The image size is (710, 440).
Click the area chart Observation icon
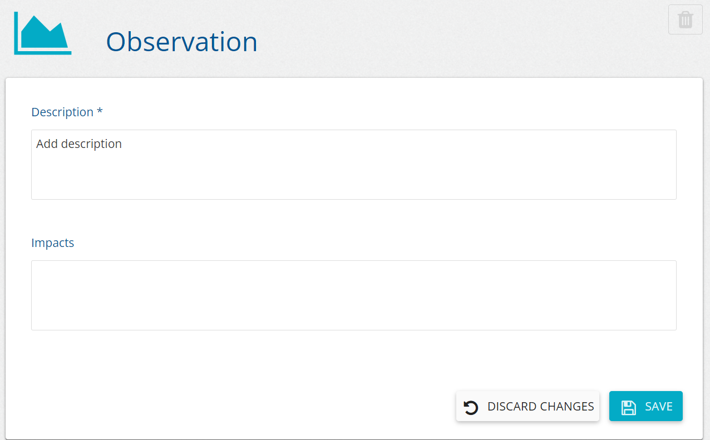[42, 34]
